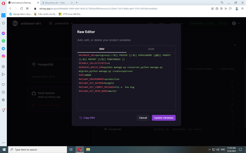This screenshot has height=153, width=246.
Task: Switch to the JSON tab
Action: (x=151, y=49)
